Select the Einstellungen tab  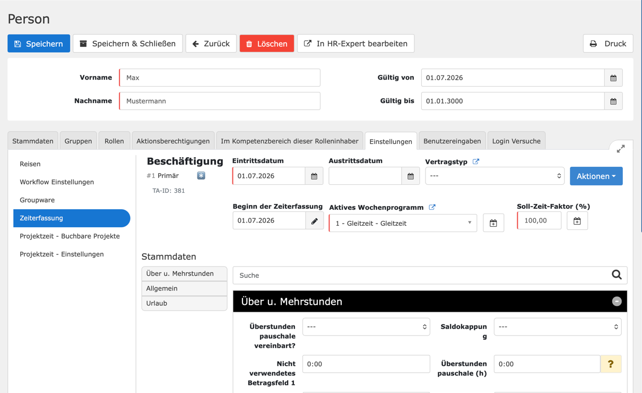pyautogui.click(x=391, y=141)
